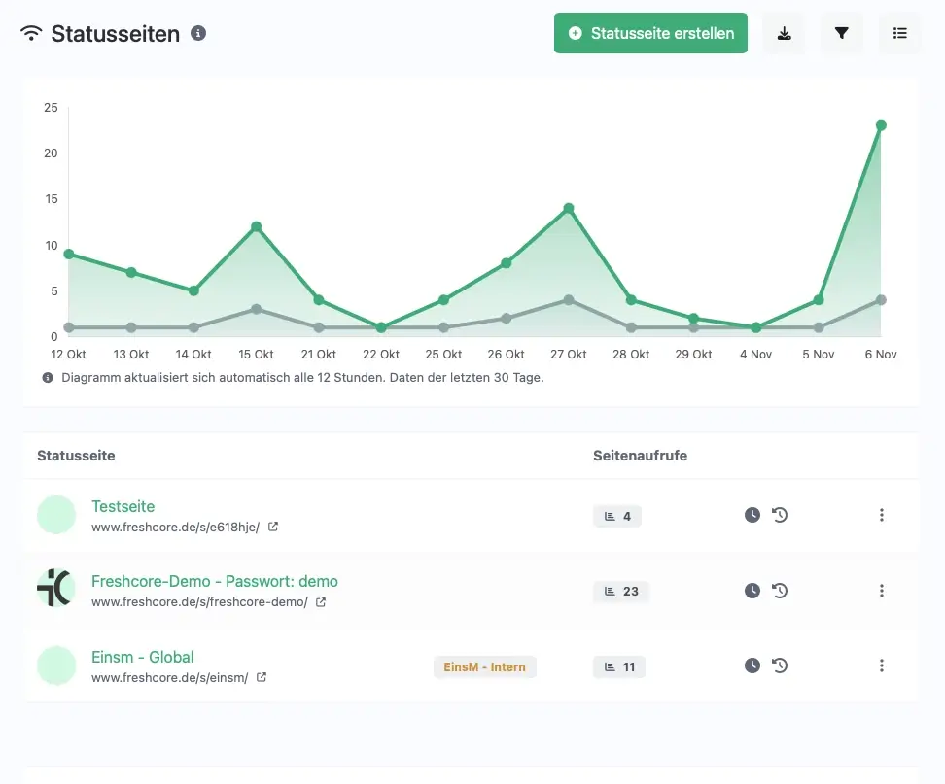Viewport: 945px width, 784px height.
Task: Expand three-dot menu for Einsm - Global
Action: click(x=882, y=665)
